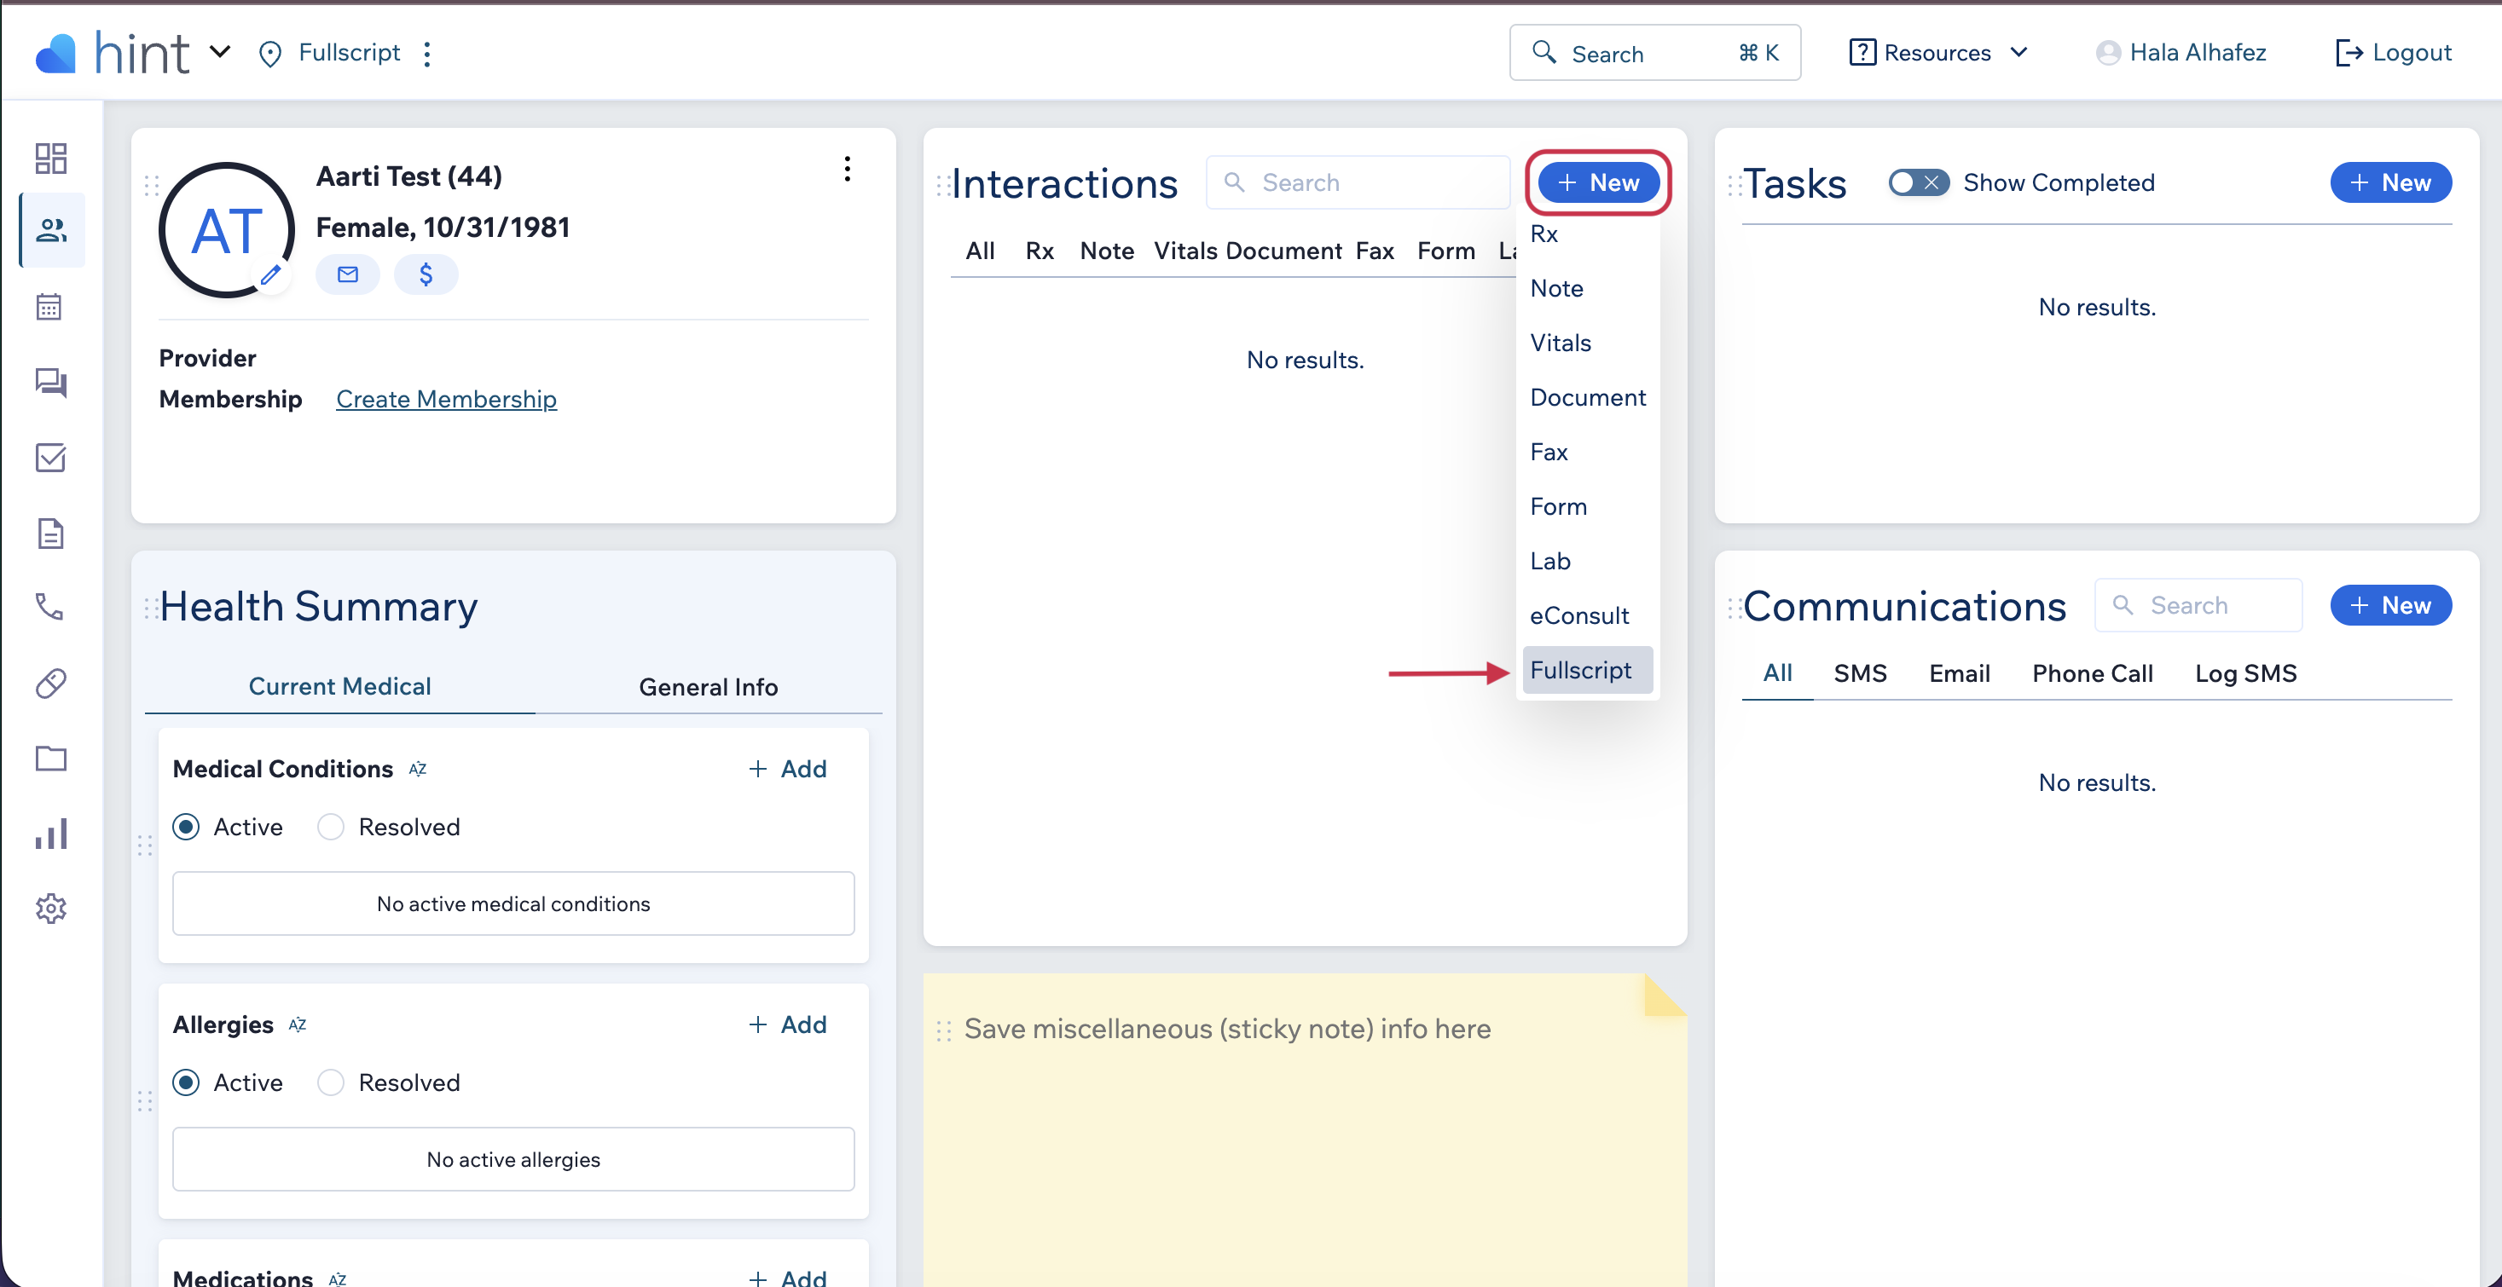The height and width of the screenshot is (1287, 2502).
Task: Select Resolved under Medical Conditions
Action: click(331, 827)
